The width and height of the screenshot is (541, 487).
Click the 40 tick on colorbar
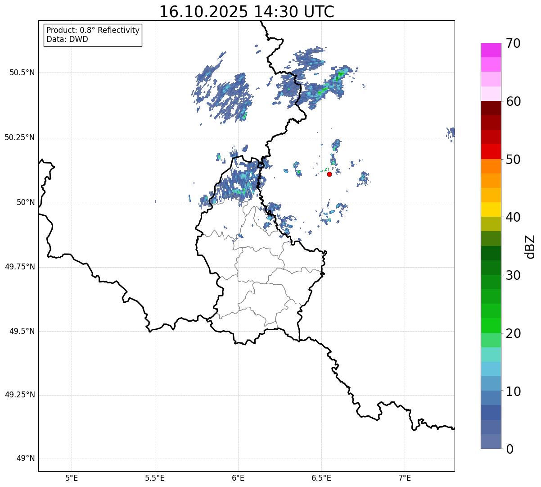coord(513,217)
